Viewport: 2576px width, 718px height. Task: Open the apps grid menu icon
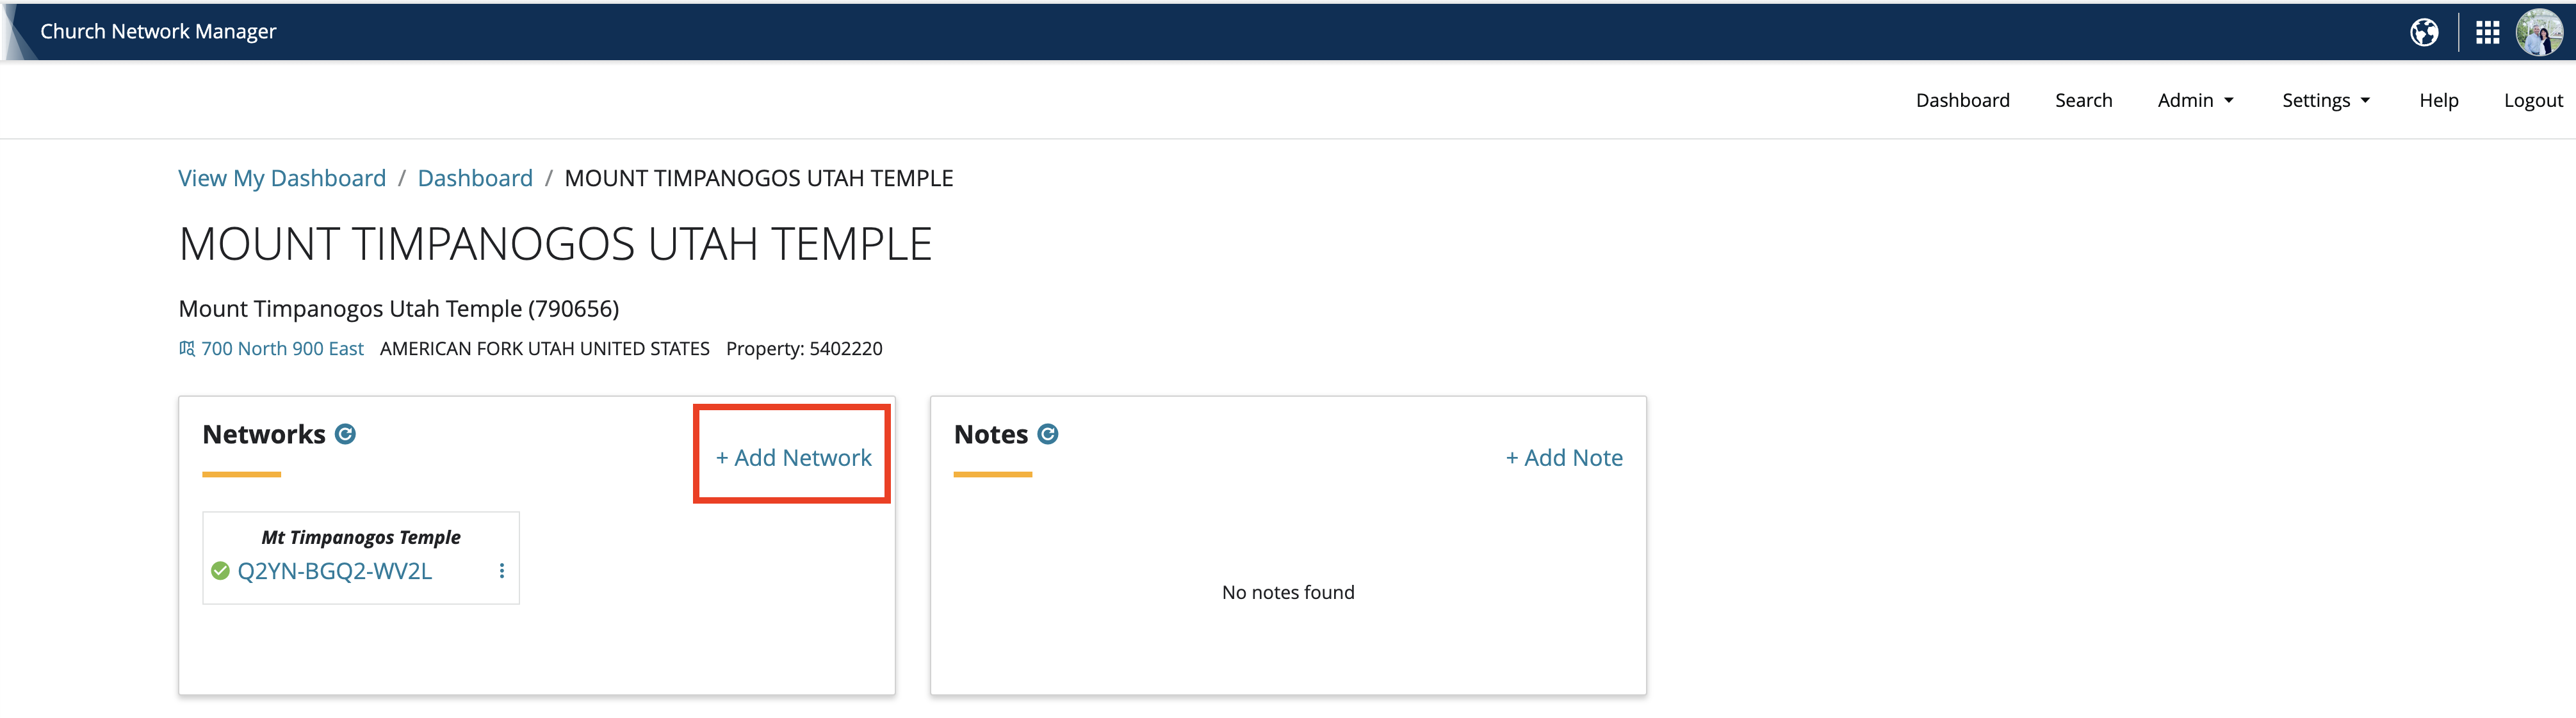pyautogui.click(x=2487, y=33)
